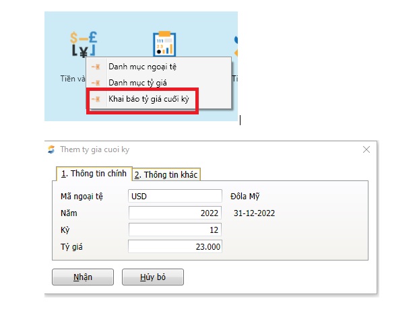The height and width of the screenshot is (311, 417).
Task: Click the partially visible blue icon at right edge
Action: [x=235, y=43]
